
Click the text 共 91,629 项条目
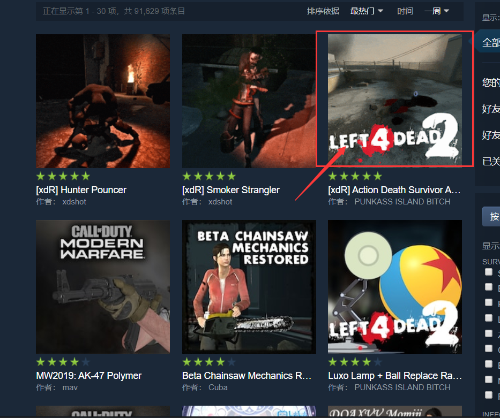(x=155, y=11)
